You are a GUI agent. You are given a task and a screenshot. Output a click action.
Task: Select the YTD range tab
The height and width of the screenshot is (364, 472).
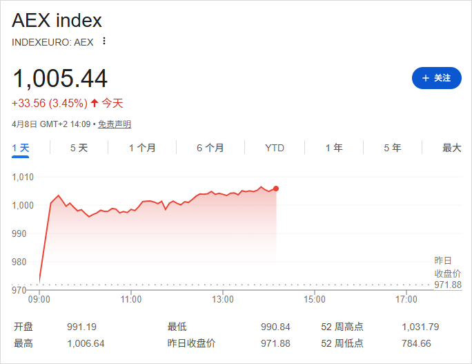coord(275,148)
